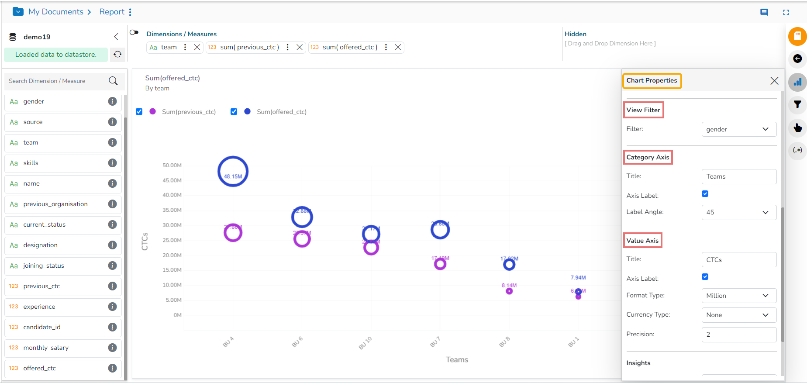Click the refresh datastore icon
The image size is (807, 383).
[117, 54]
